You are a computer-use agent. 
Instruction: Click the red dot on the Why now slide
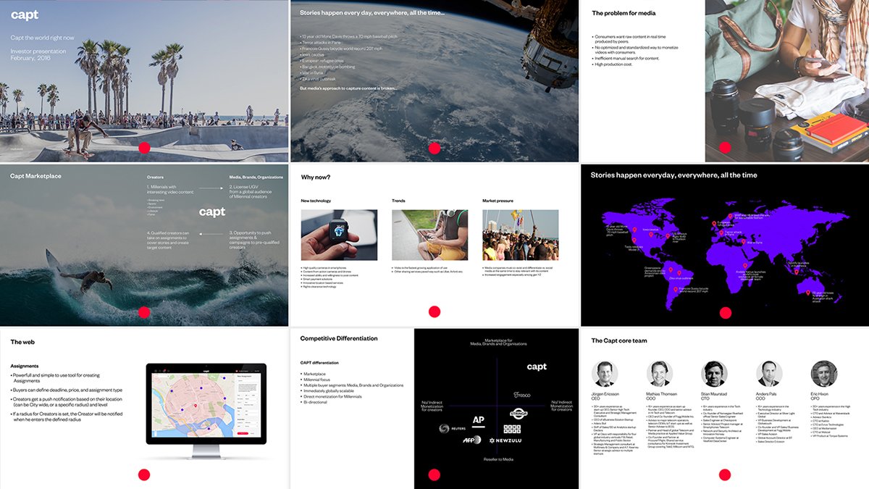(x=434, y=312)
